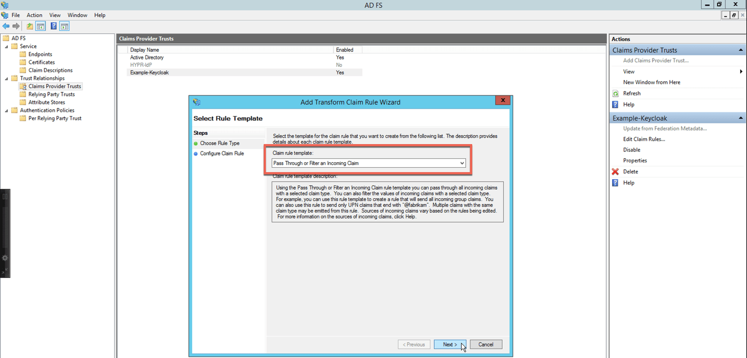Viewport: 747px width, 358px height.
Task: Toggle the show/hide console tree toolbar icon
Action: 40,26
